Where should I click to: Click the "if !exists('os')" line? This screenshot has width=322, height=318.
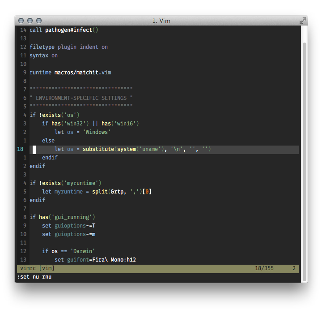coord(55,115)
